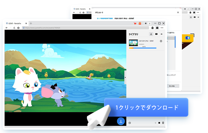Close the ダウンロード dialog in back window

pyautogui.click(x=178, y=12)
